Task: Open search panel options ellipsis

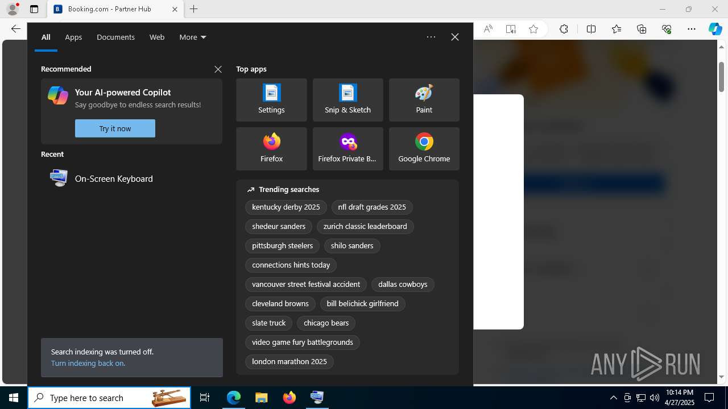Action: coord(431,37)
